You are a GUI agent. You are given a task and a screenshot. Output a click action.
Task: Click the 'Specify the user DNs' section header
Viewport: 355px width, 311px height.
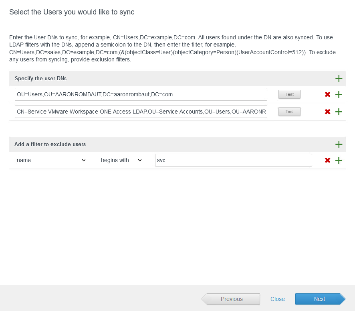[40, 79]
